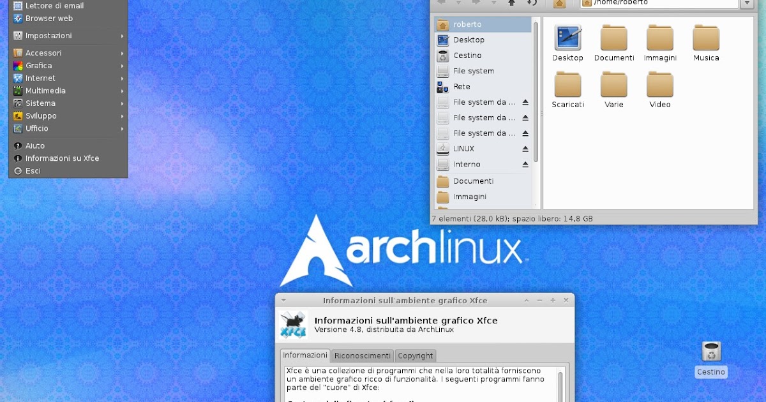This screenshot has height=402, width=766.
Task: Click the back navigation arrow in Thunar
Action: click(x=440, y=4)
